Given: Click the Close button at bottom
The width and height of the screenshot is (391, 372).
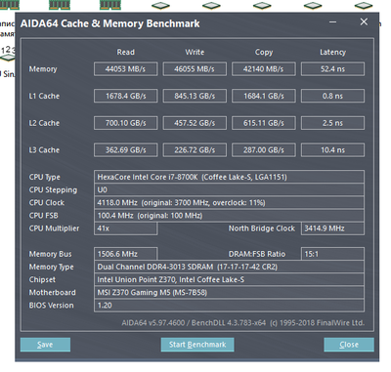Looking at the screenshot, I should 349,345.
